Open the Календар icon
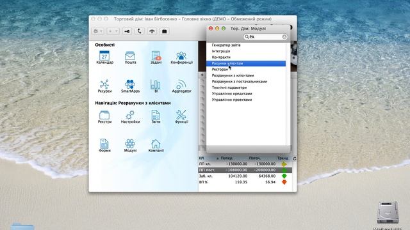 (104, 57)
